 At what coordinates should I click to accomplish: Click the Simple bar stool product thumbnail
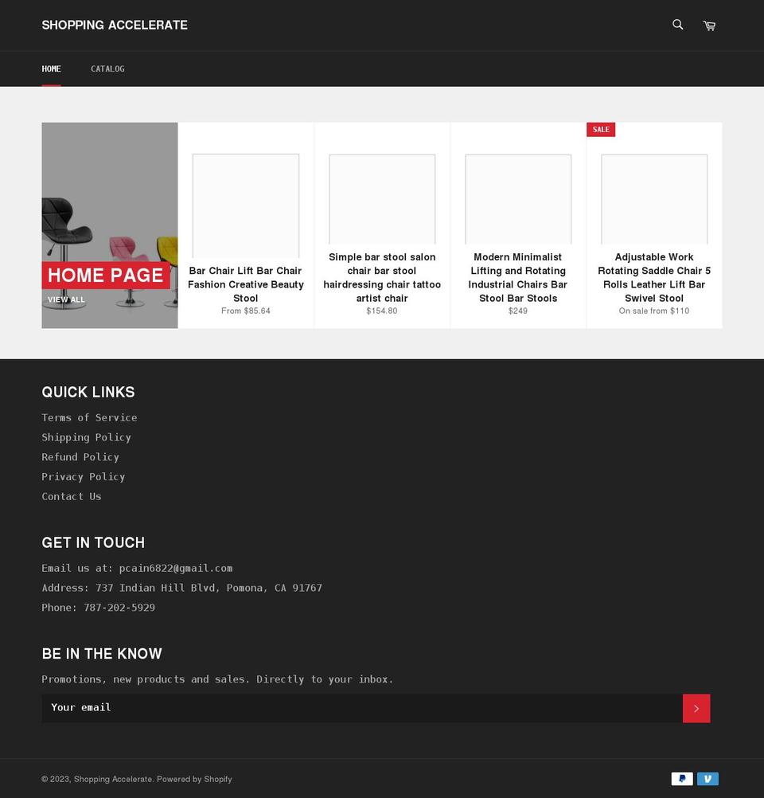382,199
